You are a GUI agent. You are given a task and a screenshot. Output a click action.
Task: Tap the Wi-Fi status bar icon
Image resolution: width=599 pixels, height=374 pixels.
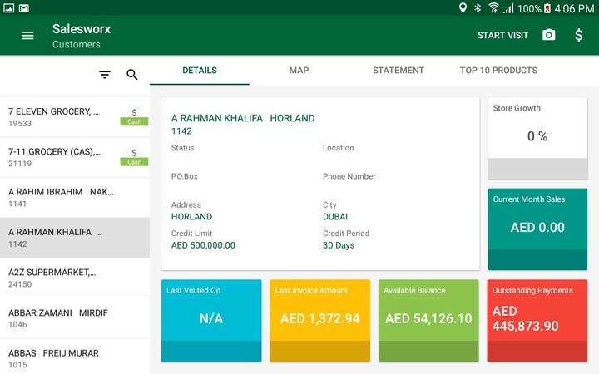(x=493, y=8)
